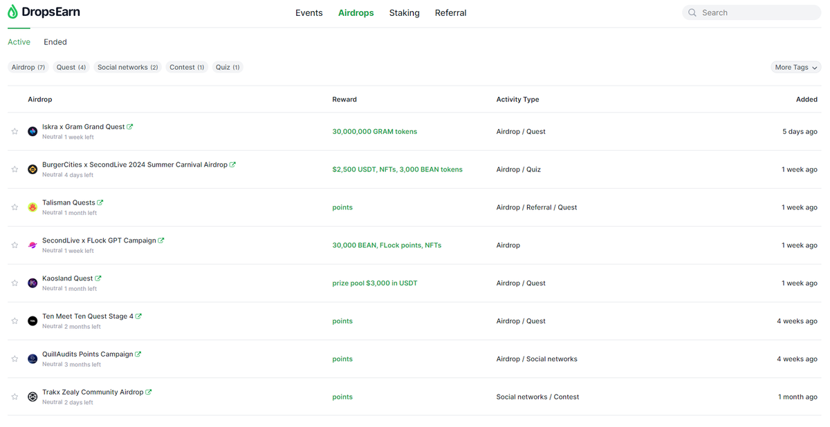
Task: Star the Iskra x Gram Grand Quest airdrop
Action: coord(15,131)
